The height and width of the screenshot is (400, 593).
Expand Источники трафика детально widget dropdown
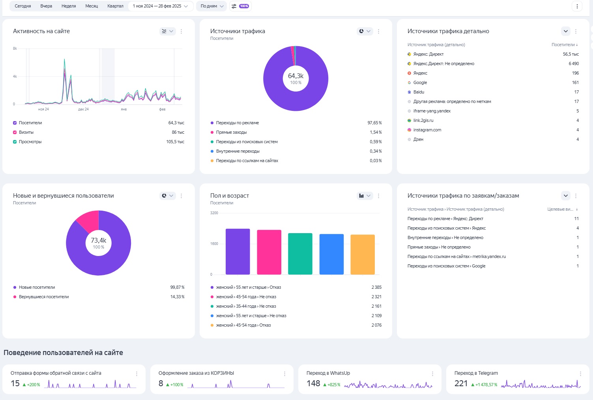(x=566, y=31)
